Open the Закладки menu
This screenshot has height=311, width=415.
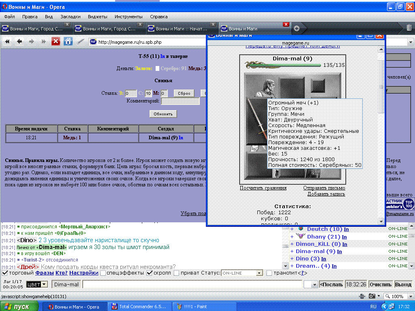(71, 17)
